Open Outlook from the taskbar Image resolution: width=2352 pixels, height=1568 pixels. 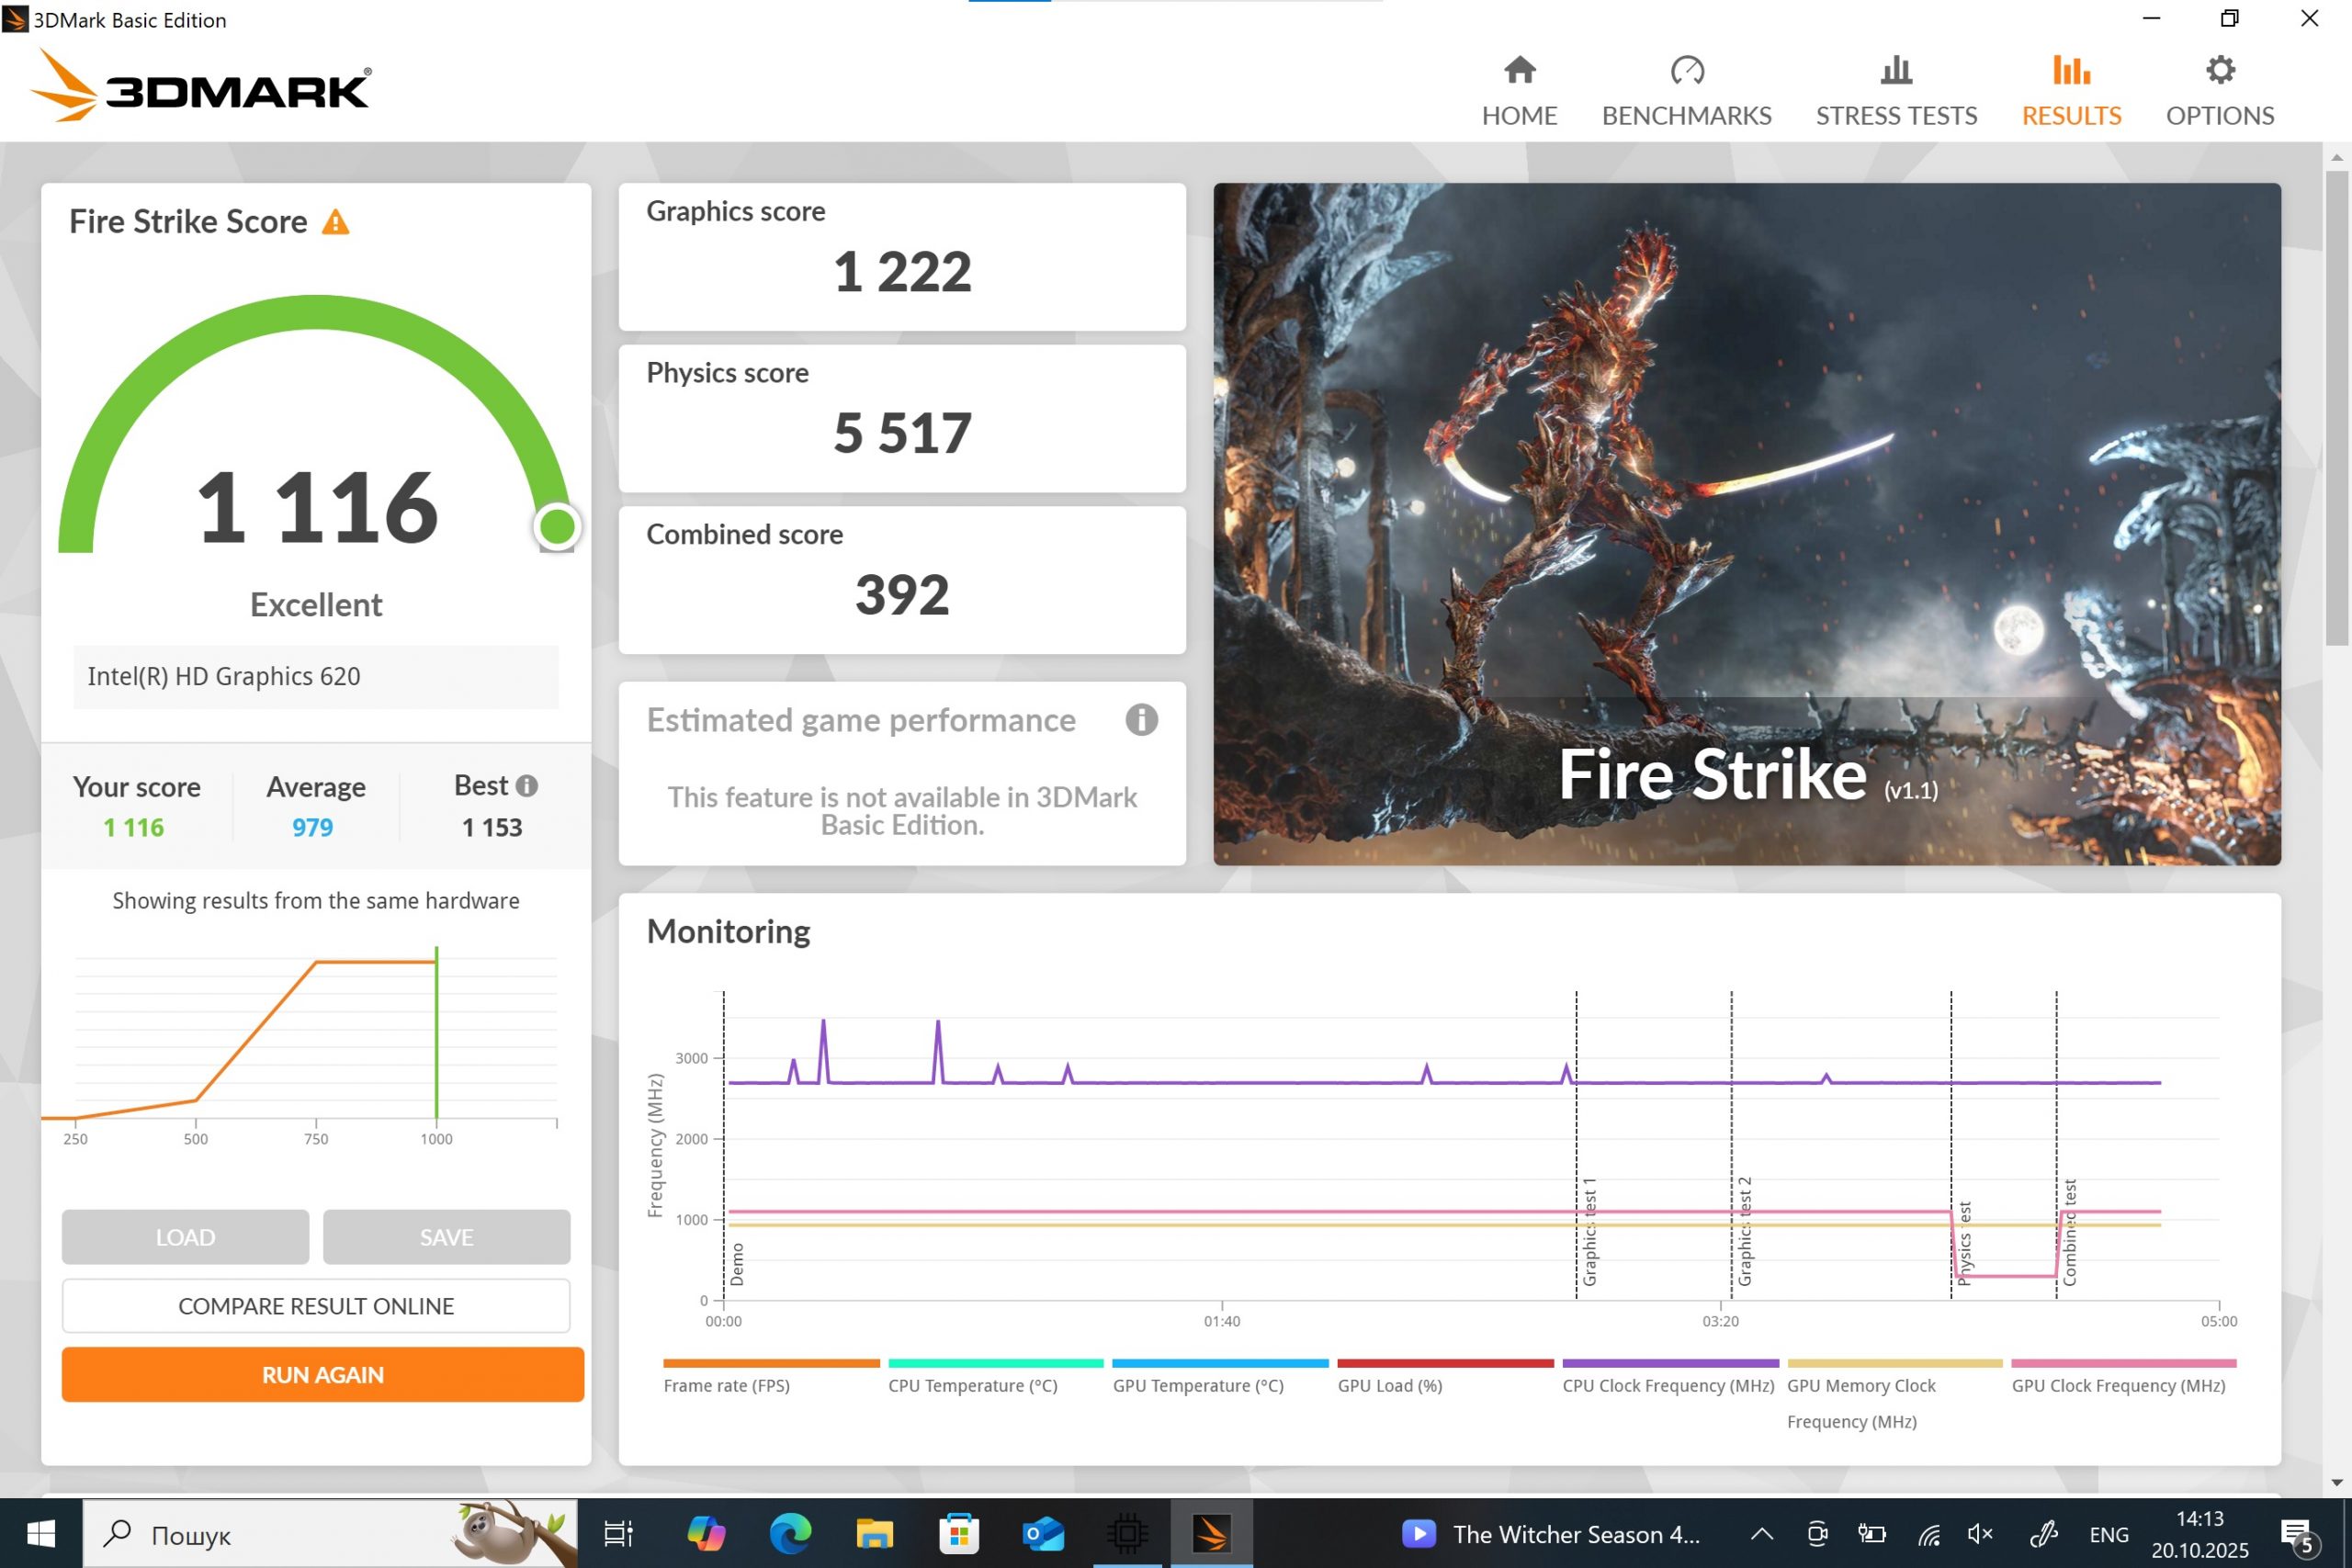pos(1043,1533)
